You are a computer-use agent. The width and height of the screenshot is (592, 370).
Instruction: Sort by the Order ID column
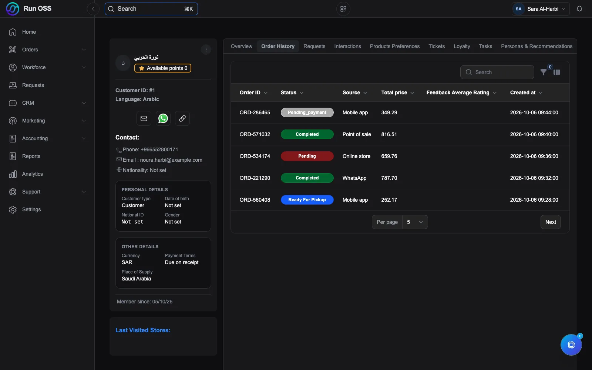coord(253,92)
